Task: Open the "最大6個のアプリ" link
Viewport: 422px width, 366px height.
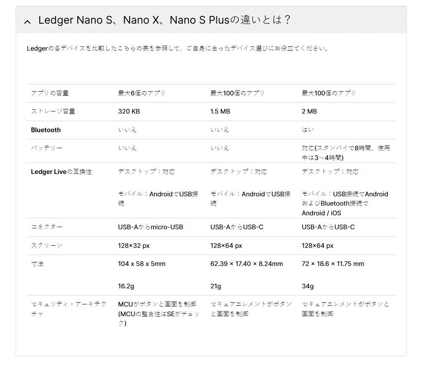Action: tap(141, 93)
